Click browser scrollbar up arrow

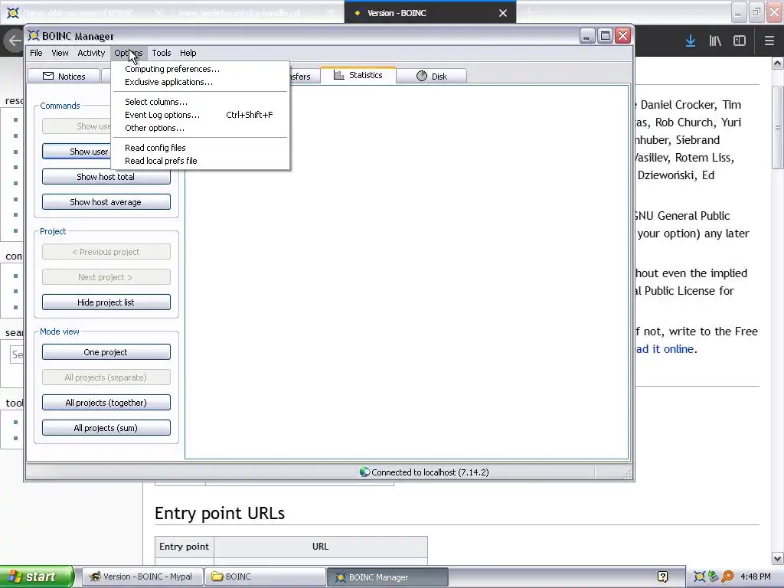click(x=778, y=64)
